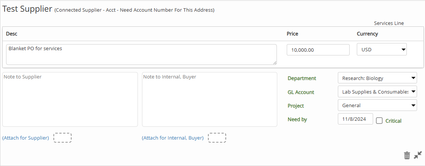Screen dimensions: 425x166
Task: Click the Test Supplier heading
Action: pos(27,9)
